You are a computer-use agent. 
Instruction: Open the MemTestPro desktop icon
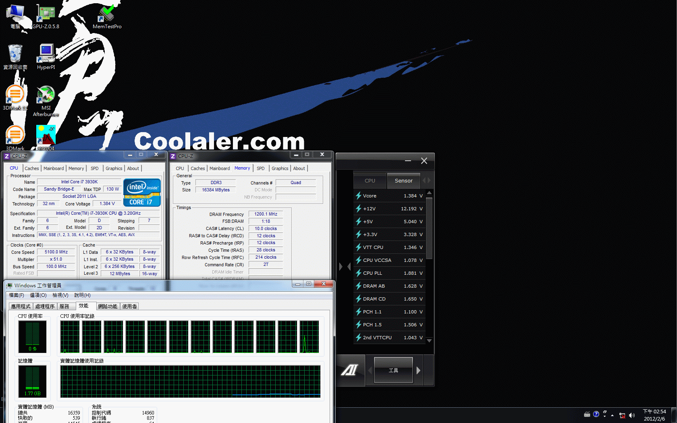point(107,17)
